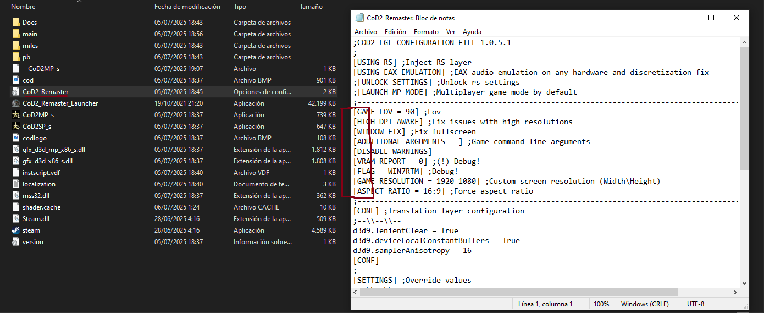
Task: Click the ';[UNLOCK SETTINGS]' line
Action: [x=436, y=82]
